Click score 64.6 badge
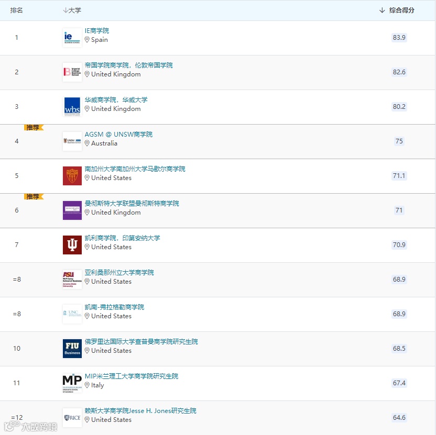 (399, 418)
